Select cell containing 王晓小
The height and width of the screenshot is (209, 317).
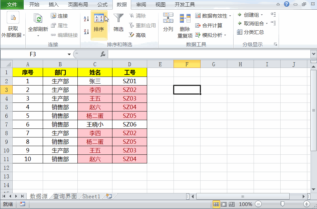pos(95,124)
